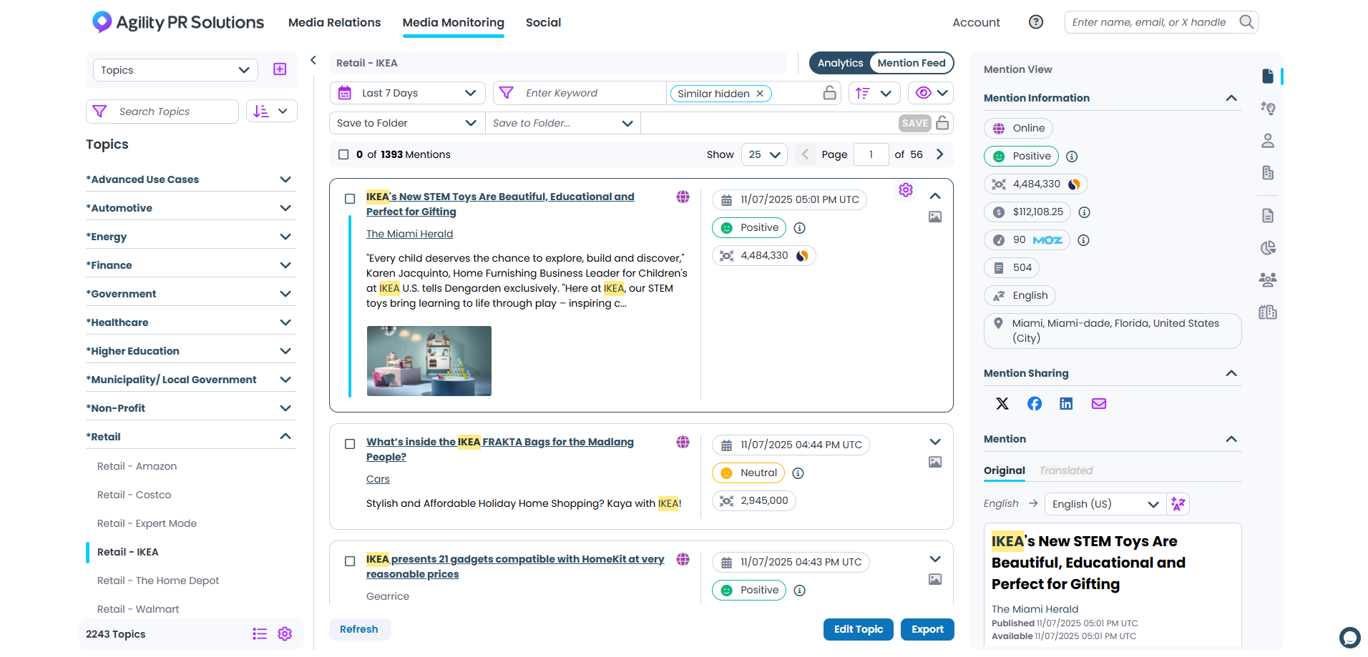Click the lock icon next to the SAVE button
Screen dimensions: 1368x657
943,123
